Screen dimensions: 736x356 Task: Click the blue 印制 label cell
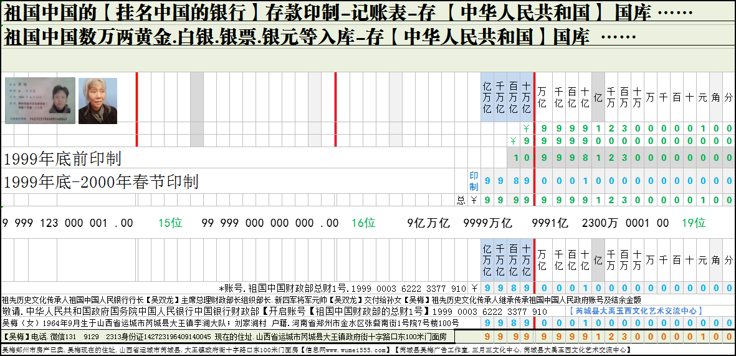474,181
